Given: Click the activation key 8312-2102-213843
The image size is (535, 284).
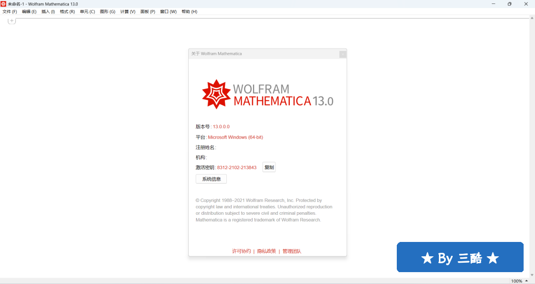Looking at the screenshot, I should point(237,167).
